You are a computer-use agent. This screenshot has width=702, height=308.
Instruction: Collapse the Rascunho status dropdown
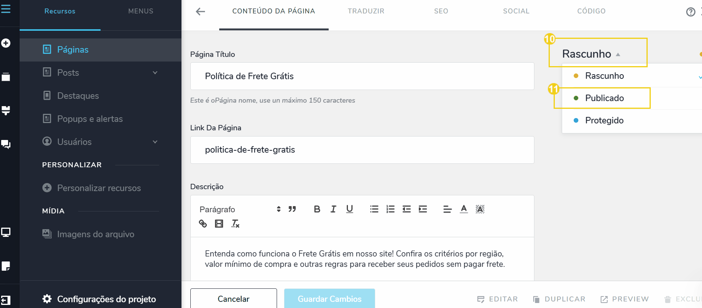591,54
